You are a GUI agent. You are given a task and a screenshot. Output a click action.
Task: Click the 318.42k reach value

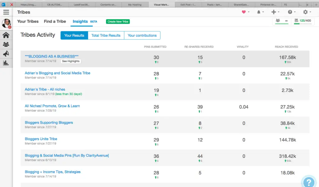[288, 156]
